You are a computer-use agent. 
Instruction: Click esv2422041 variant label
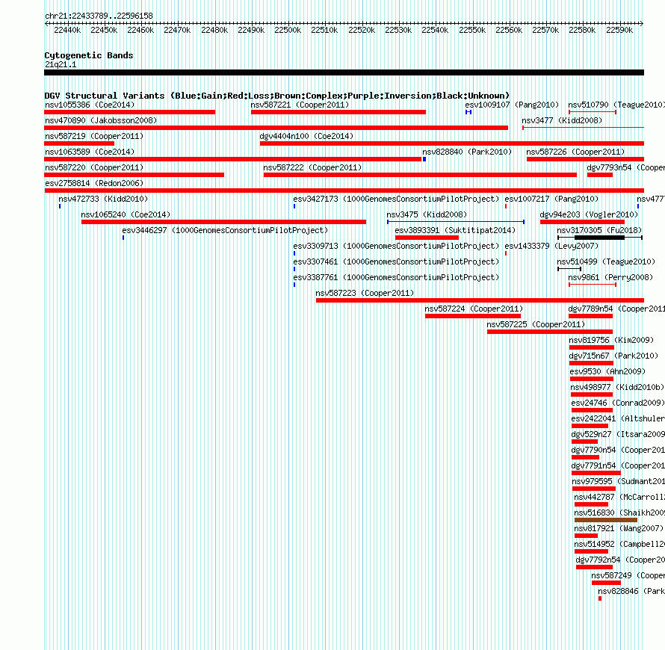[618, 418]
